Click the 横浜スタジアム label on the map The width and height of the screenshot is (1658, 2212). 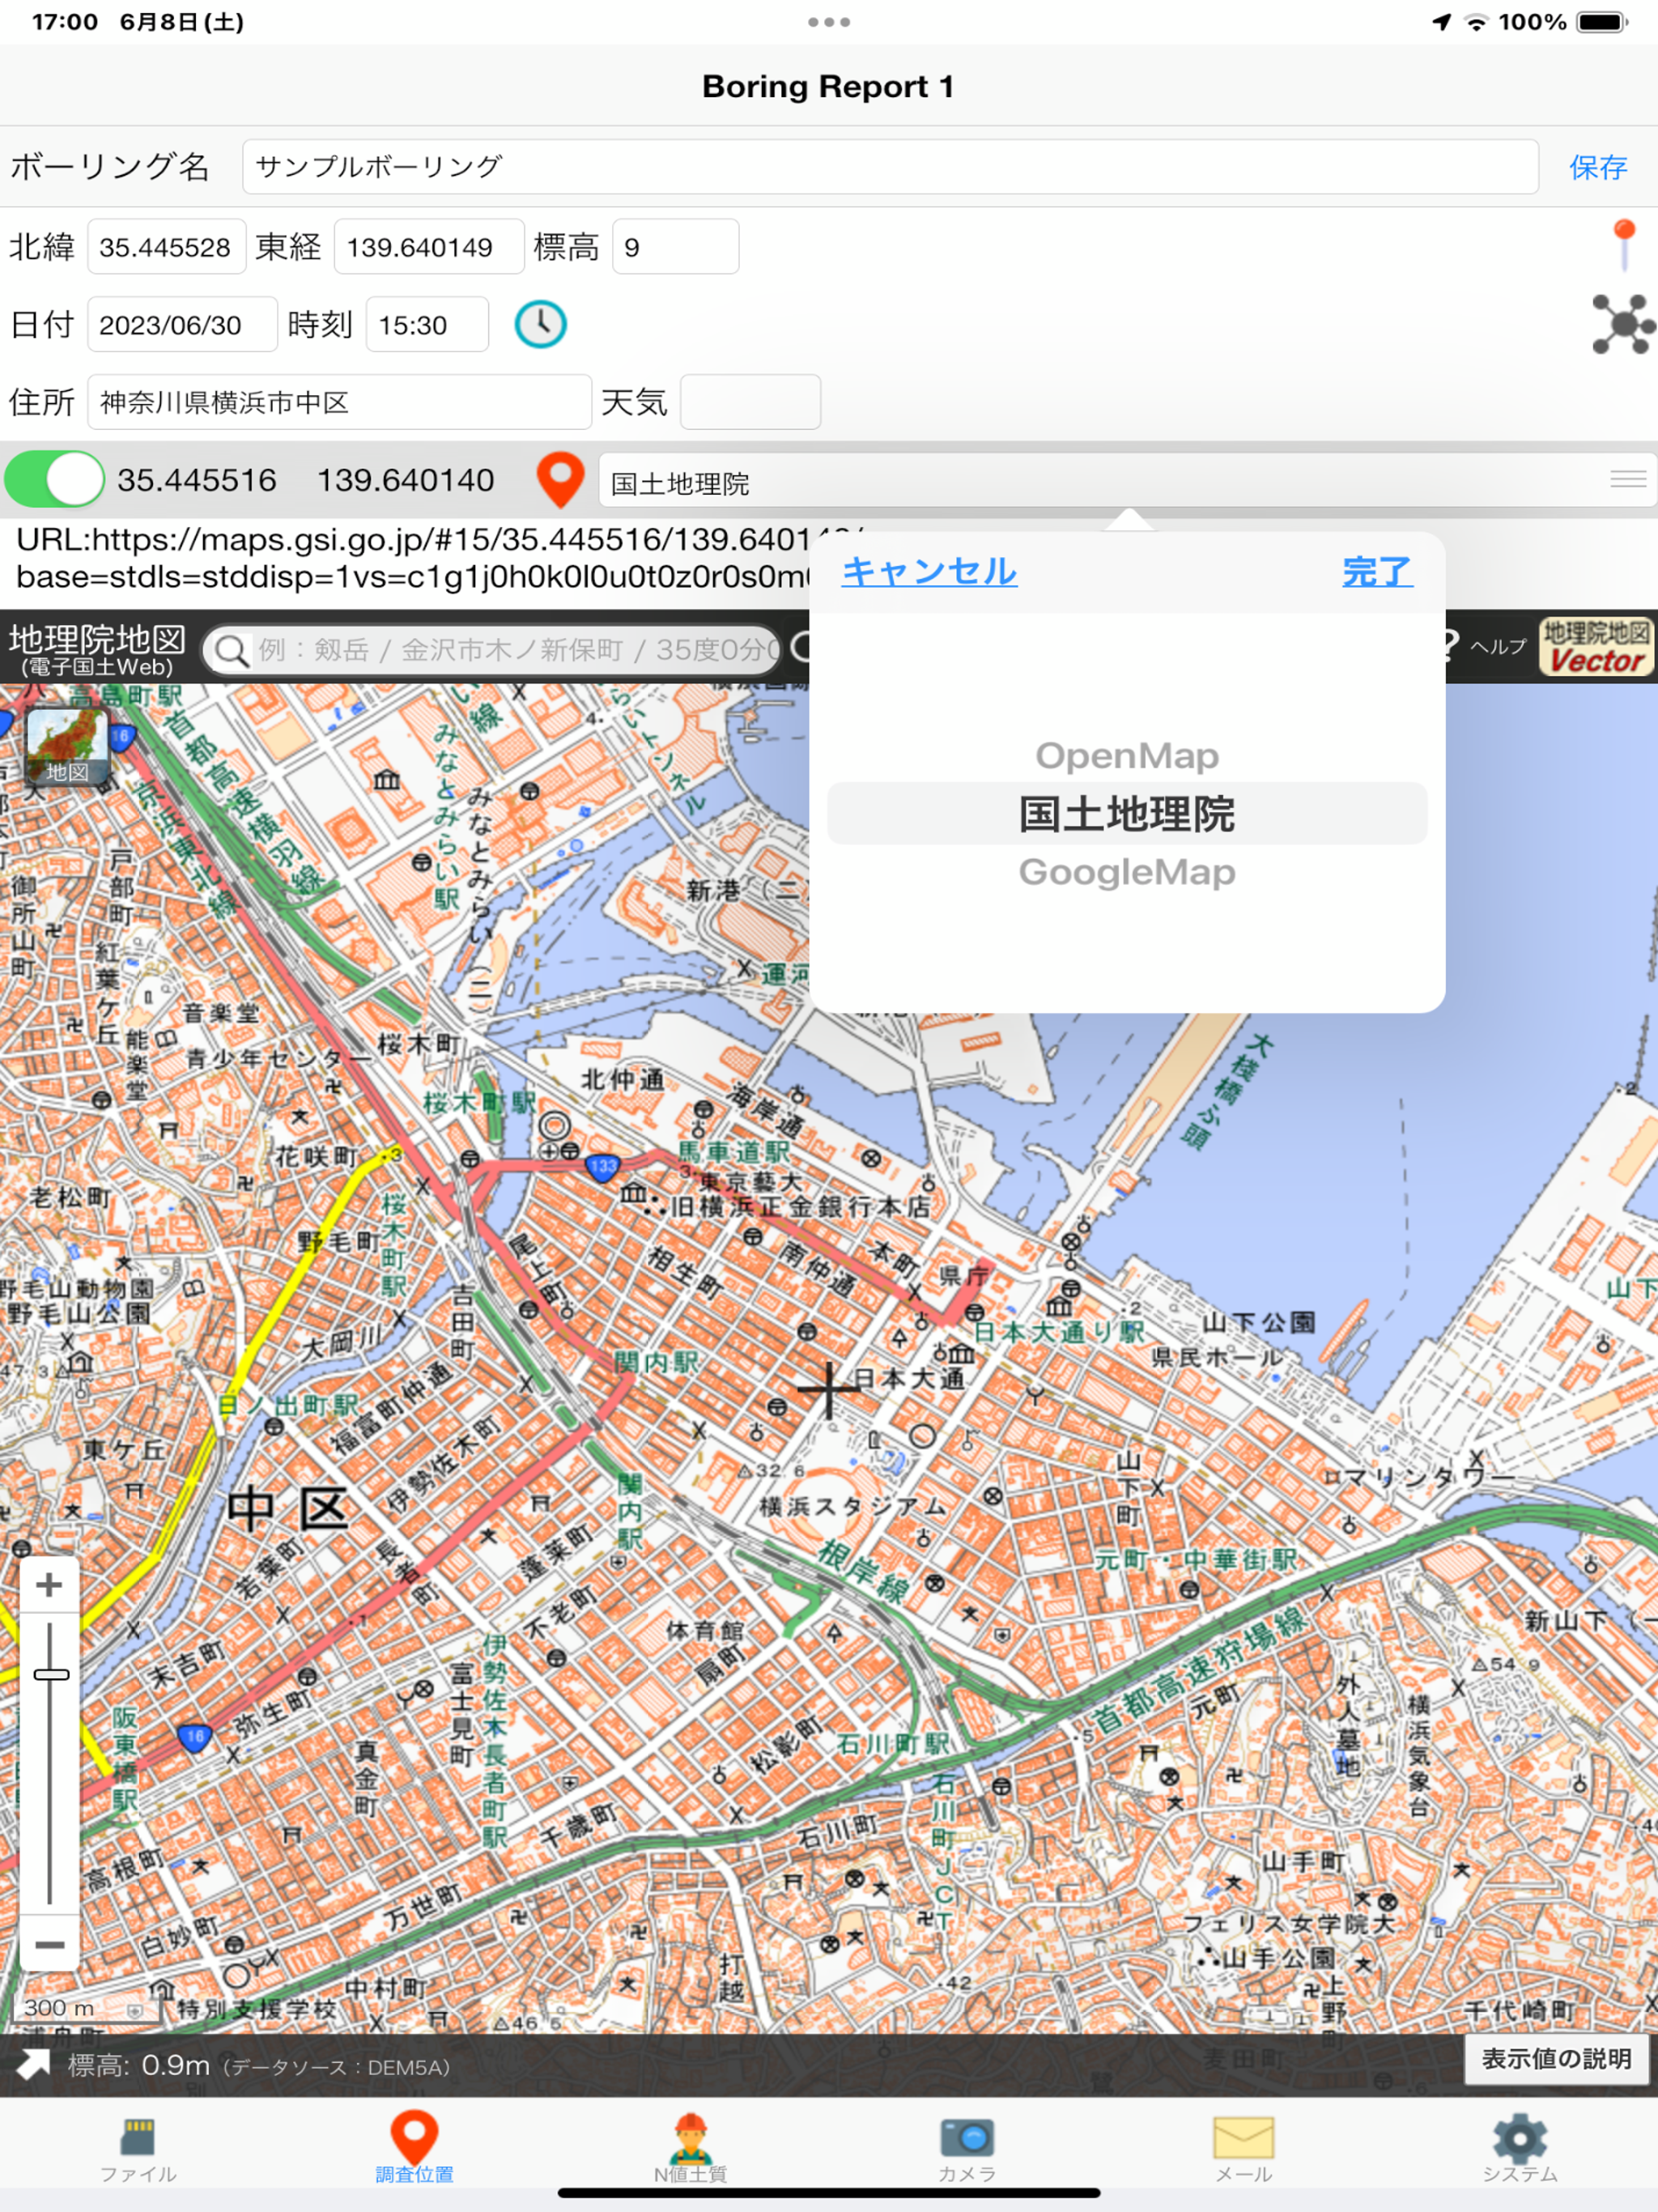coord(852,1506)
